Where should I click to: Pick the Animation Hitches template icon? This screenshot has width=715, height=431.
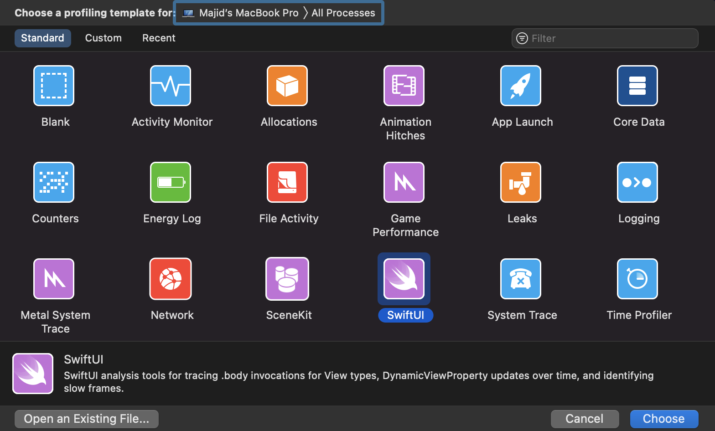pyautogui.click(x=404, y=86)
